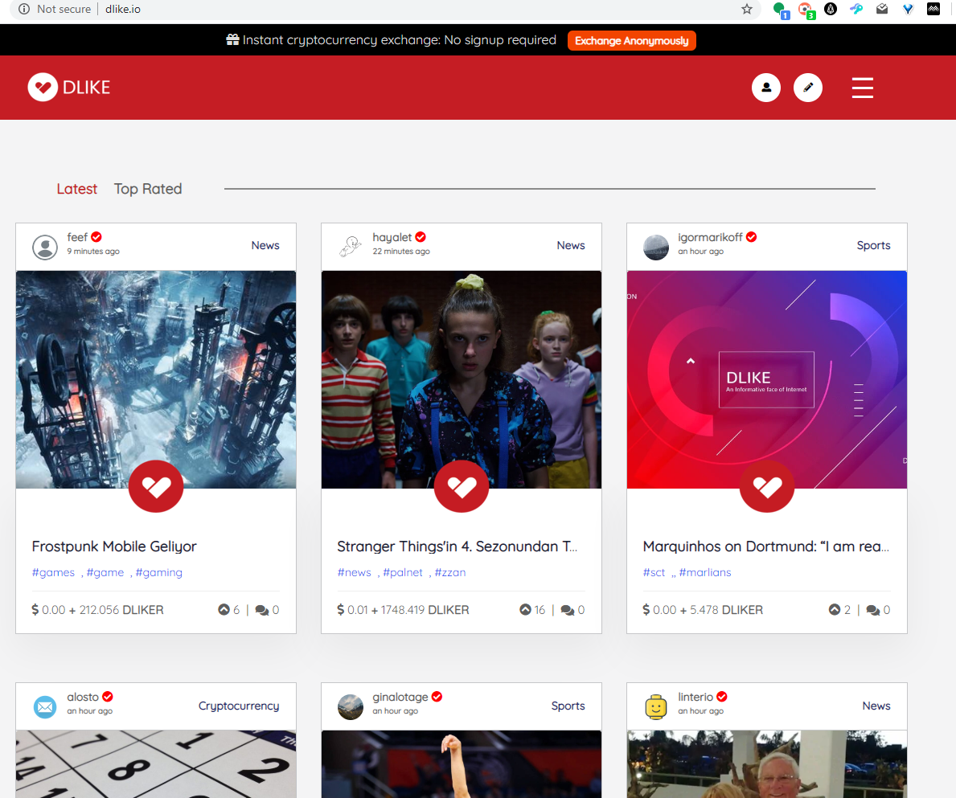
Task: Open comments icon on Frostpunk post
Action: [262, 610]
